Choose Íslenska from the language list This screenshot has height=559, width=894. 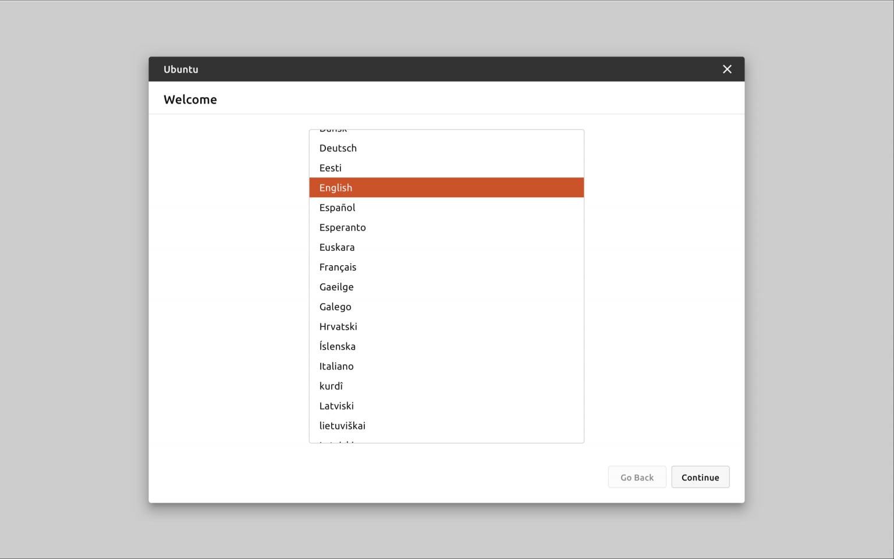pos(446,346)
